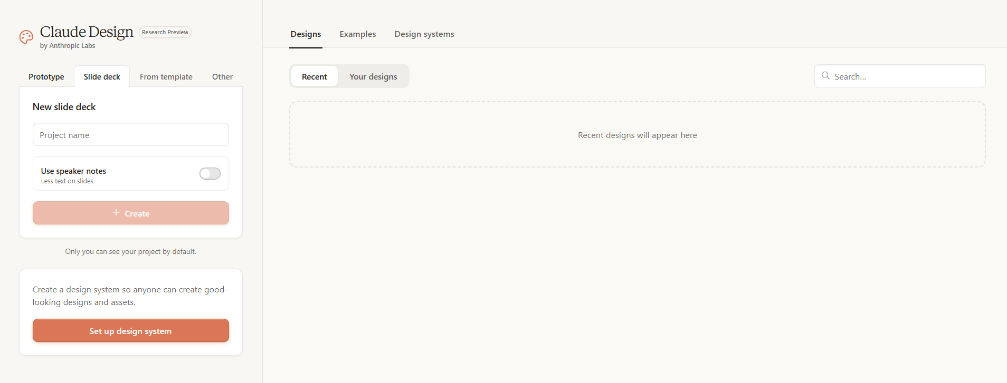The width and height of the screenshot is (1007, 383).
Task: Click Set up design system button
Action: point(130,331)
